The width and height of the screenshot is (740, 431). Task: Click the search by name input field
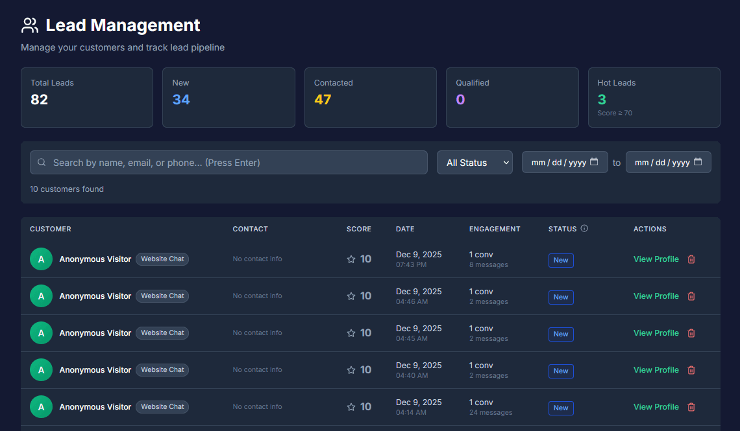pos(227,162)
